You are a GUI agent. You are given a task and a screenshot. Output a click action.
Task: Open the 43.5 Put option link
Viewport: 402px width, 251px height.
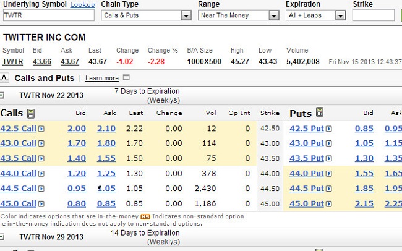(x=307, y=158)
